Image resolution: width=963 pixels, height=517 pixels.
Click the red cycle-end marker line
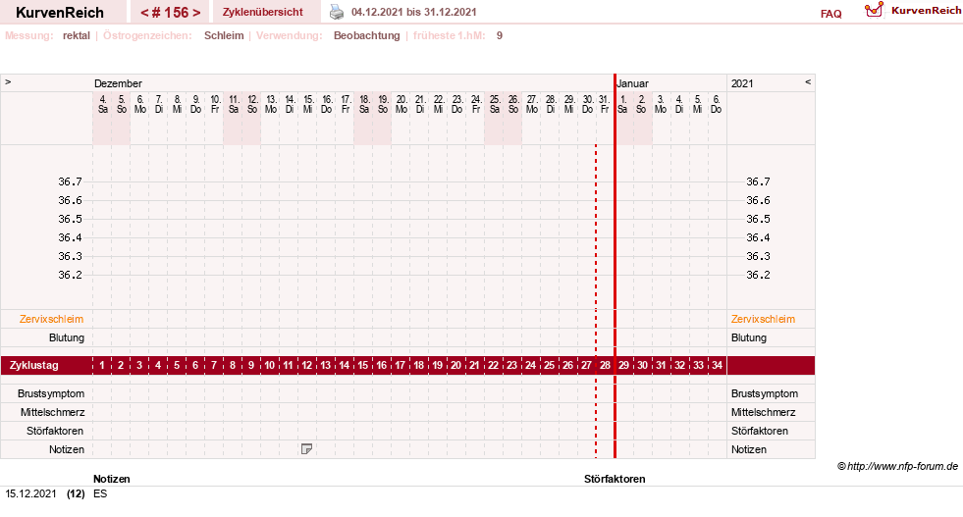coord(615,266)
